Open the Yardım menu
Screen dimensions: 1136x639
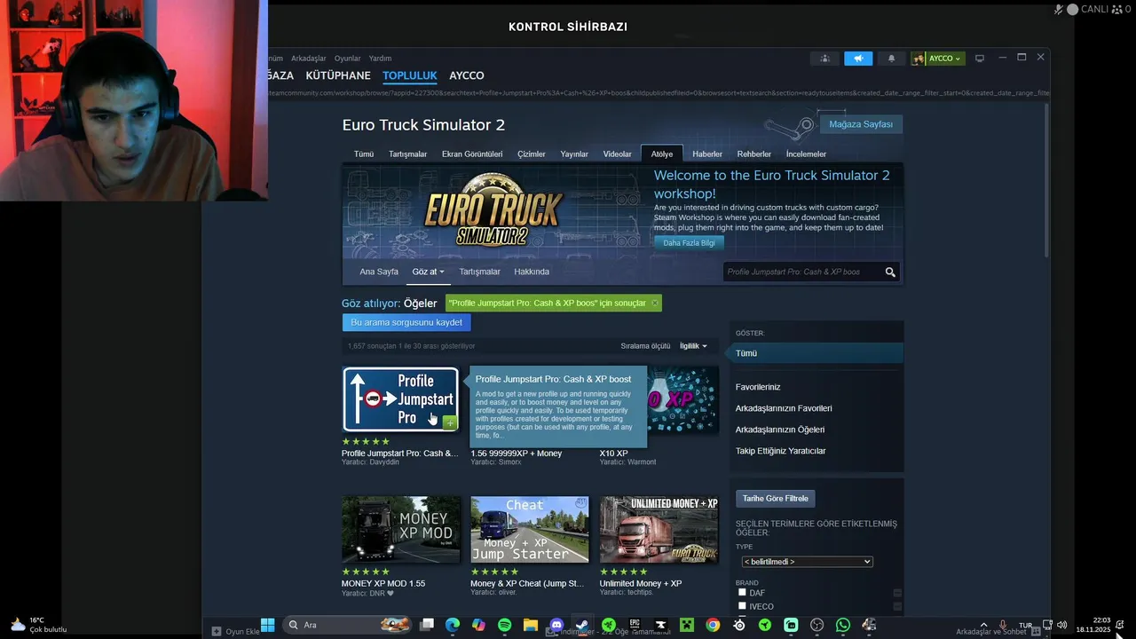(380, 59)
